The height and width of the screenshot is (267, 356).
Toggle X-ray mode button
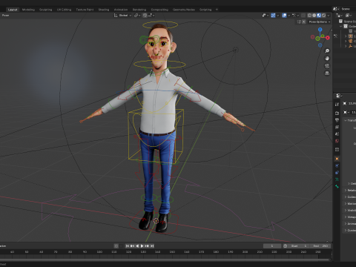pos(303,16)
